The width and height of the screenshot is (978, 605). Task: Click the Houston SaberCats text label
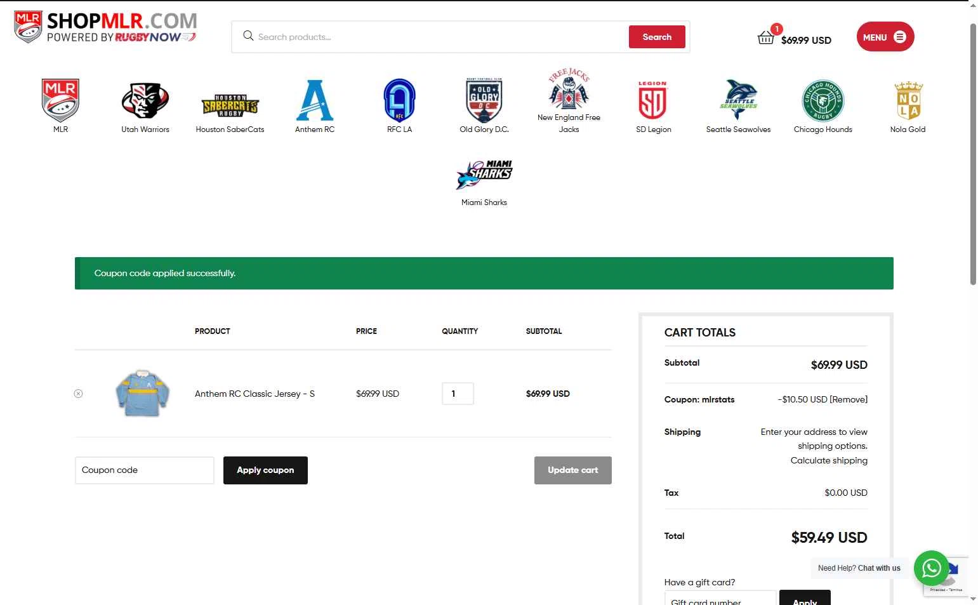pos(230,130)
